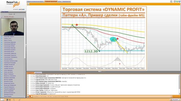Screen dimensions: 181x101
Task: Tick checkbox for Рябко Евгений message
Action: click(x=28, y=83)
